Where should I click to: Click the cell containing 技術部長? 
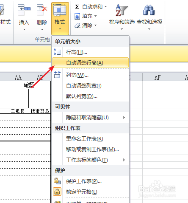[x=40, y=111]
